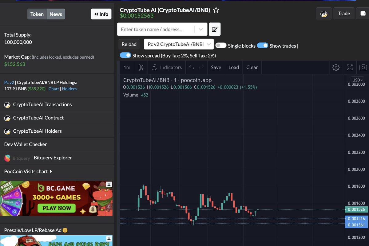Image resolution: width=369 pixels, height=246 pixels.
Task: Click the edit icon next to token search
Action: click(x=215, y=29)
